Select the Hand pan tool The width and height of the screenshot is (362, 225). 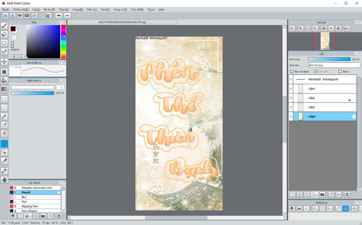[4, 180]
